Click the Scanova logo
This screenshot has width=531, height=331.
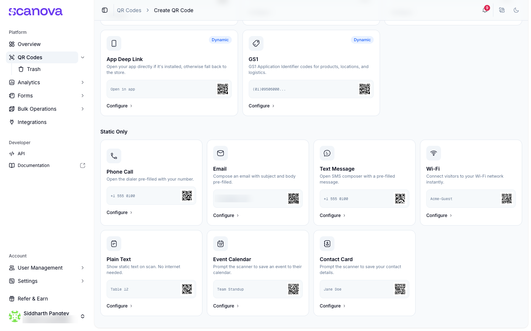tap(36, 12)
